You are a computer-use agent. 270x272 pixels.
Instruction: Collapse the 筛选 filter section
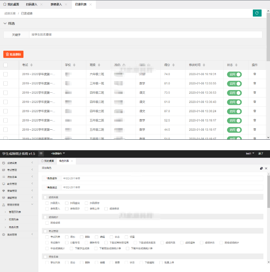5,23
